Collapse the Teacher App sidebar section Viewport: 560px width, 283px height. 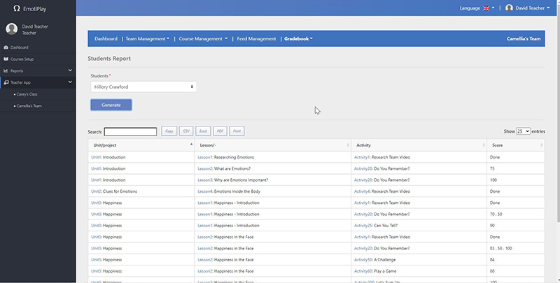[x=70, y=82]
